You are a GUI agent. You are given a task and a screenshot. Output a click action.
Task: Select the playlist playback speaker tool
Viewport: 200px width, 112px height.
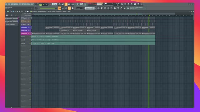tap(28, 12)
